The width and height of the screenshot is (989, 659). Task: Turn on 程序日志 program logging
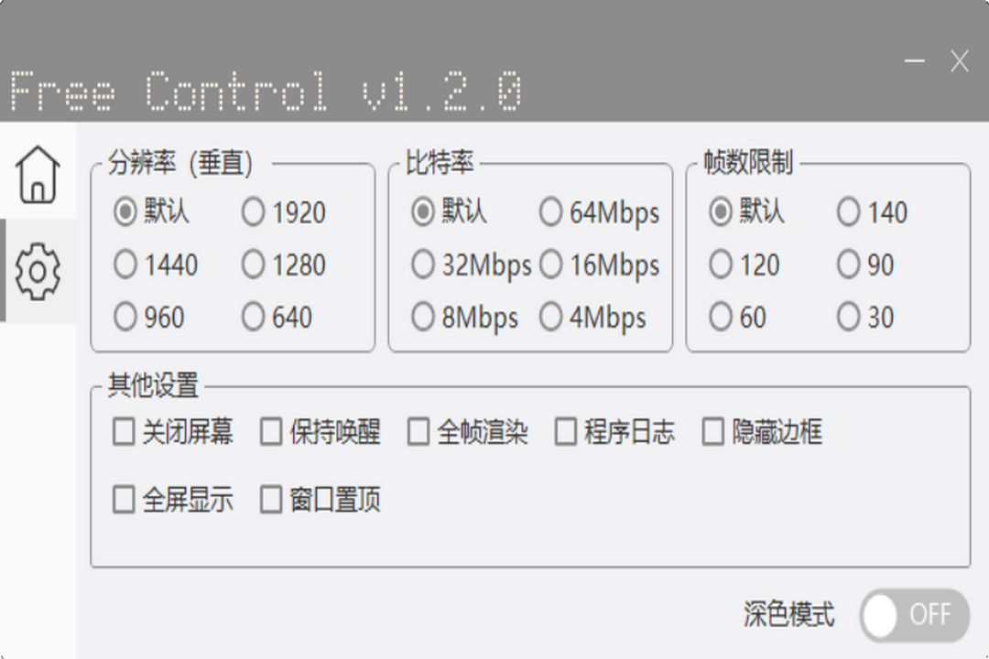(x=566, y=433)
